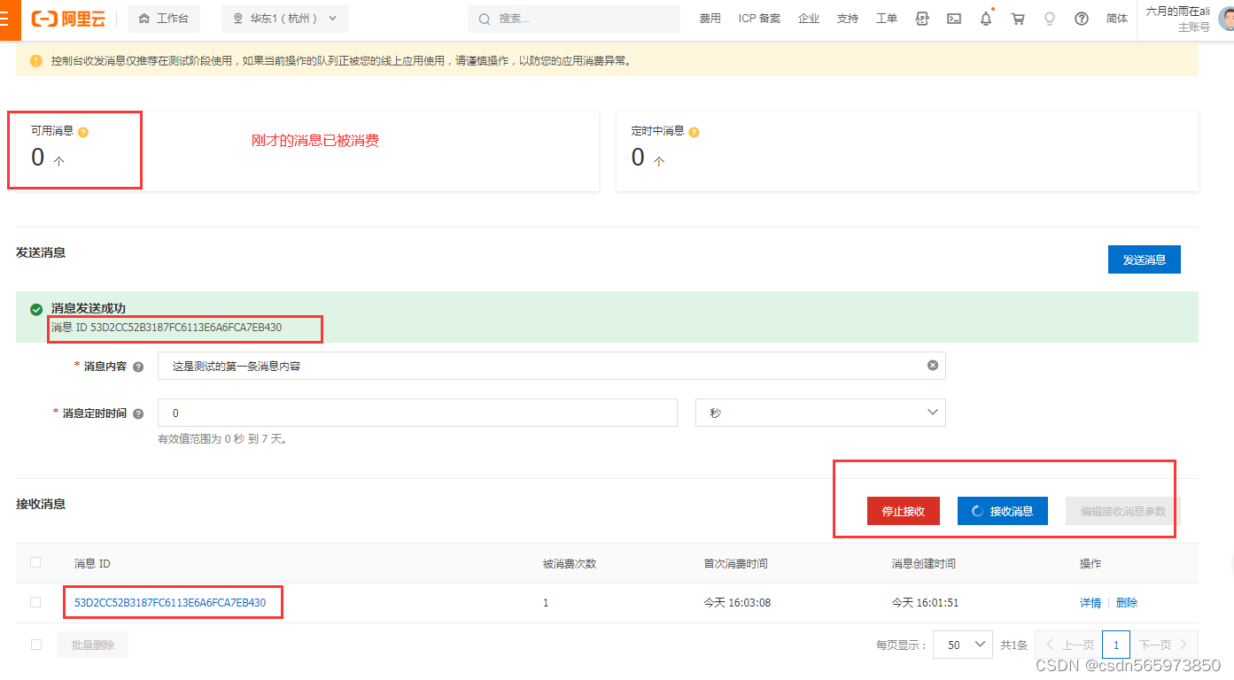
Task: Click the 编辑接收消息参数 button
Action: 1123,511
